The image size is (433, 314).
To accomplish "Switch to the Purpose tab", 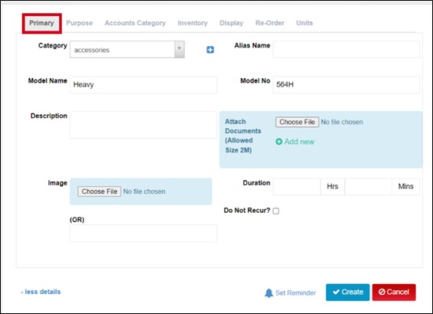I will tap(80, 23).
